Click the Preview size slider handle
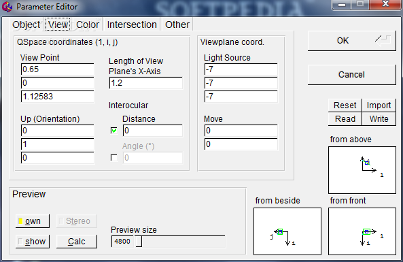The width and height of the screenshot is (403, 262). 139,242
